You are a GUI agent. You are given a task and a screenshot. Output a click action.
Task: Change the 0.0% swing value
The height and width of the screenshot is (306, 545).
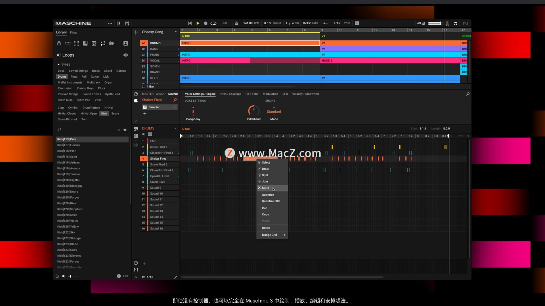[x=268, y=23]
